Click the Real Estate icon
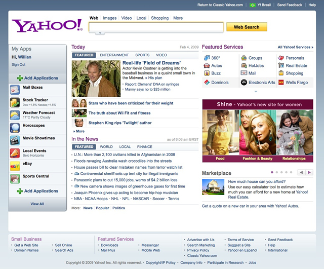Image resolution: width=324 pixels, height=269 pixels. [281, 65]
